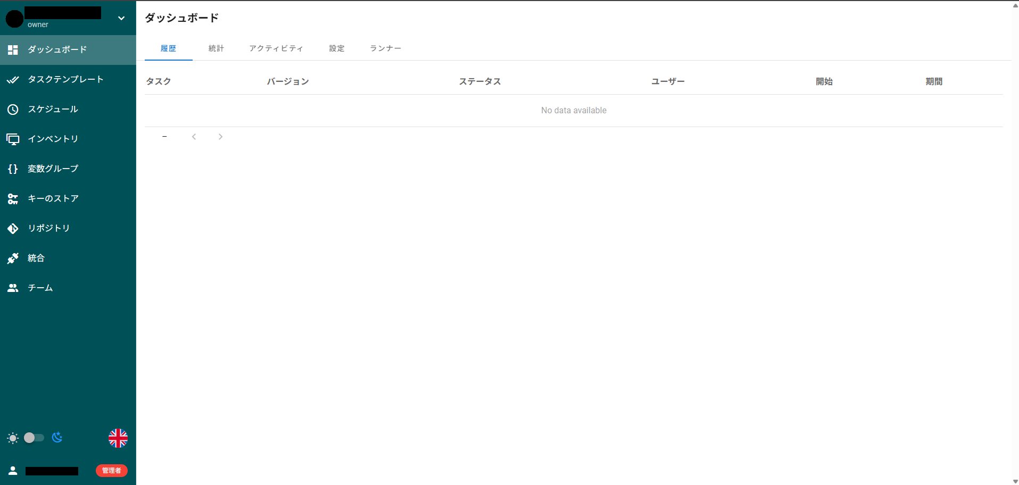
Task: Open Inventory using the monitor icon
Action: click(x=13, y=139)
